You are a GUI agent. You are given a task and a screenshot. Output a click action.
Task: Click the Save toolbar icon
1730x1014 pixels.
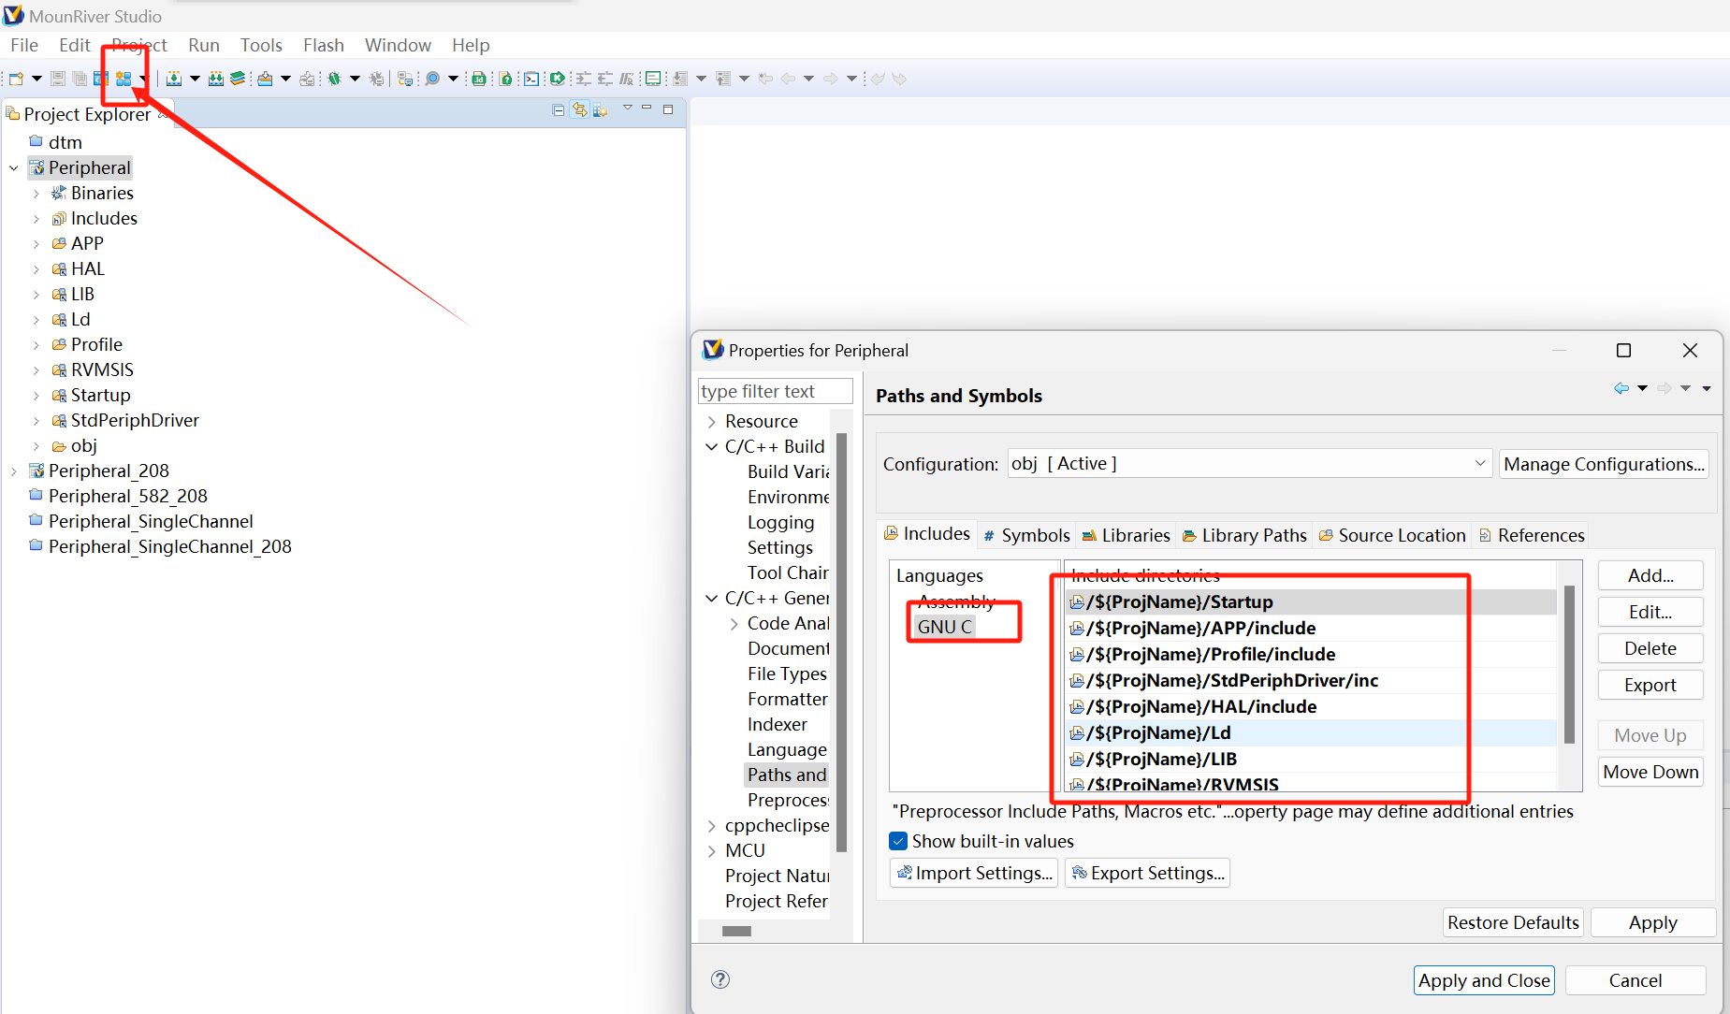(x=58, y=79)
